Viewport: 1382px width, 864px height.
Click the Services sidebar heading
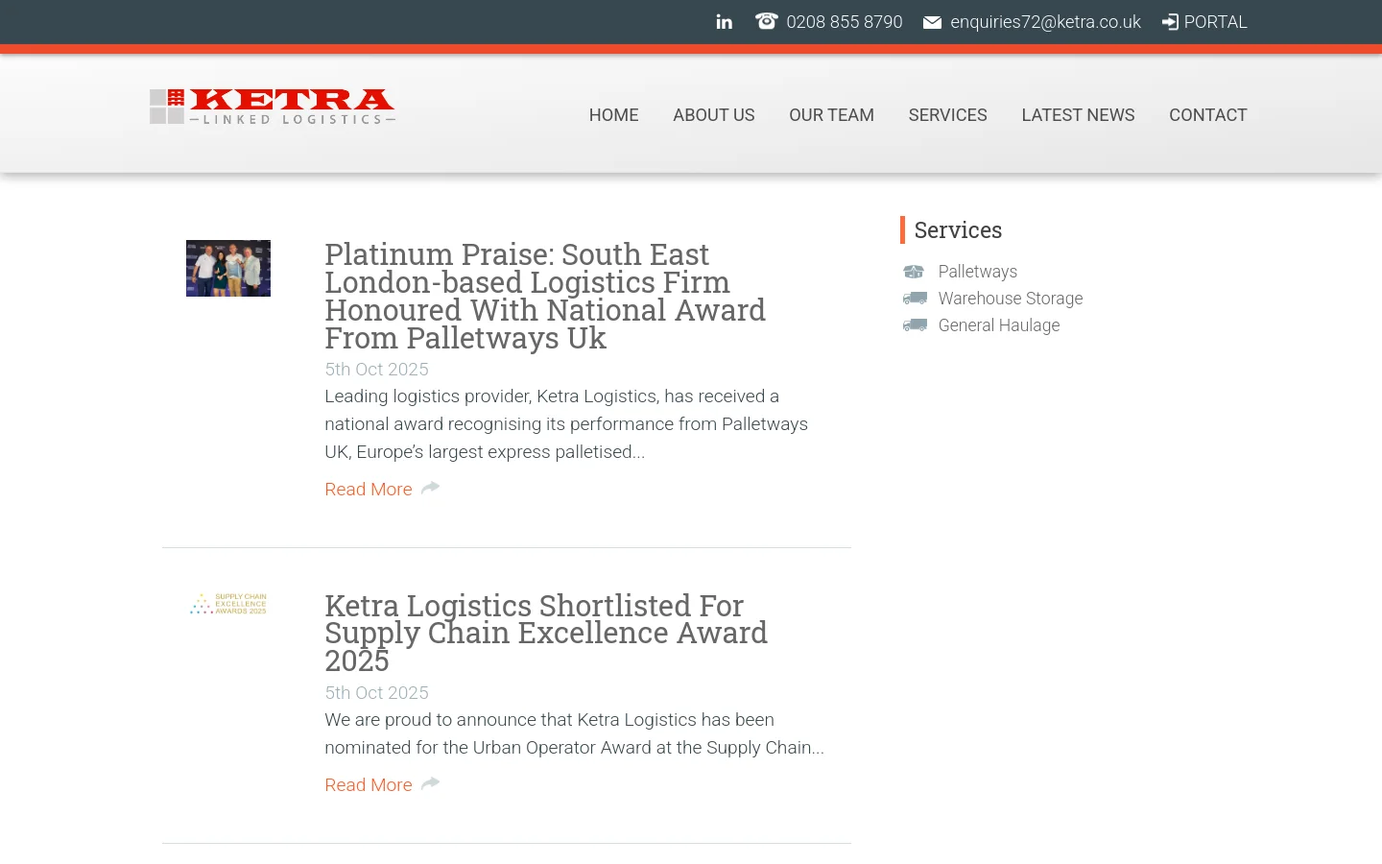tap(958, 230)
